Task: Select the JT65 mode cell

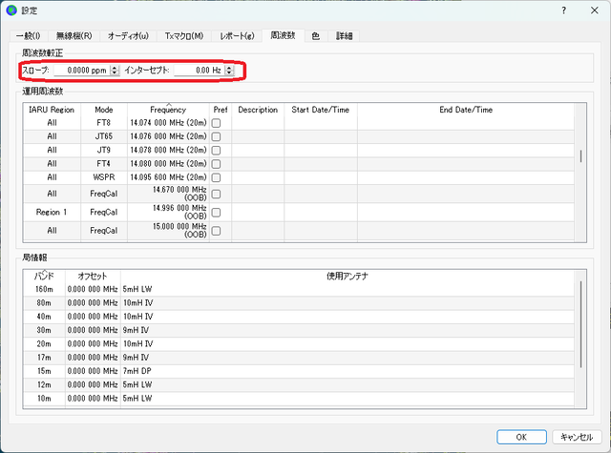Action: (104, 136)
